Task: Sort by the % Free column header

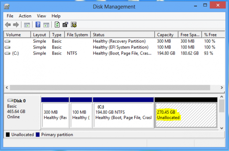Action: 213,35
